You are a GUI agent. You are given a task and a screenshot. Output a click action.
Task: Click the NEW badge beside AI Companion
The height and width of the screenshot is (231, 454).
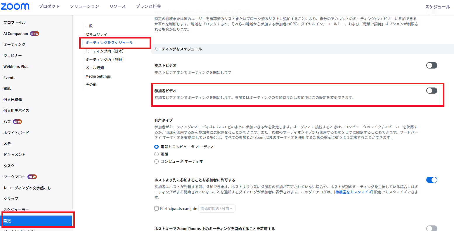[35, 34]
